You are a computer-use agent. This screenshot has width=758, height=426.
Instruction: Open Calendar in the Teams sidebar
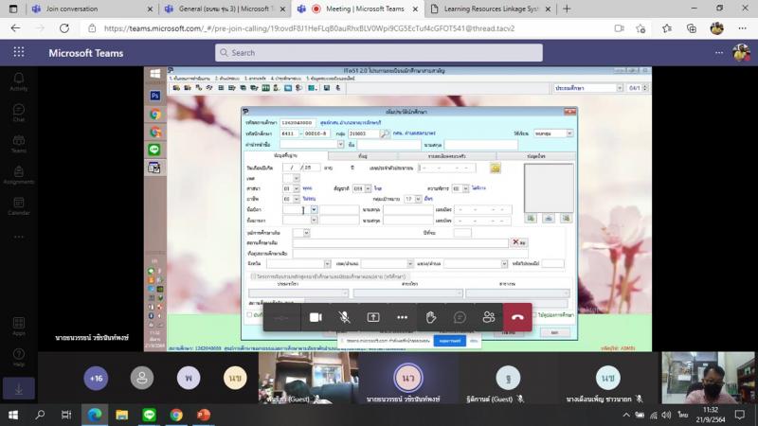[18, 204]
